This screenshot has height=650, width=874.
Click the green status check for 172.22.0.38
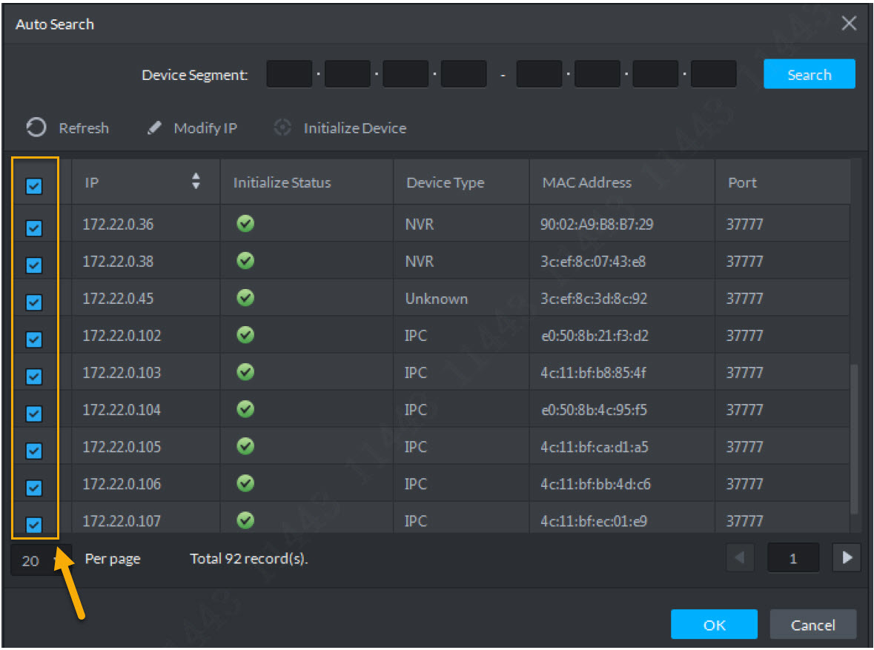click(245, 260)
